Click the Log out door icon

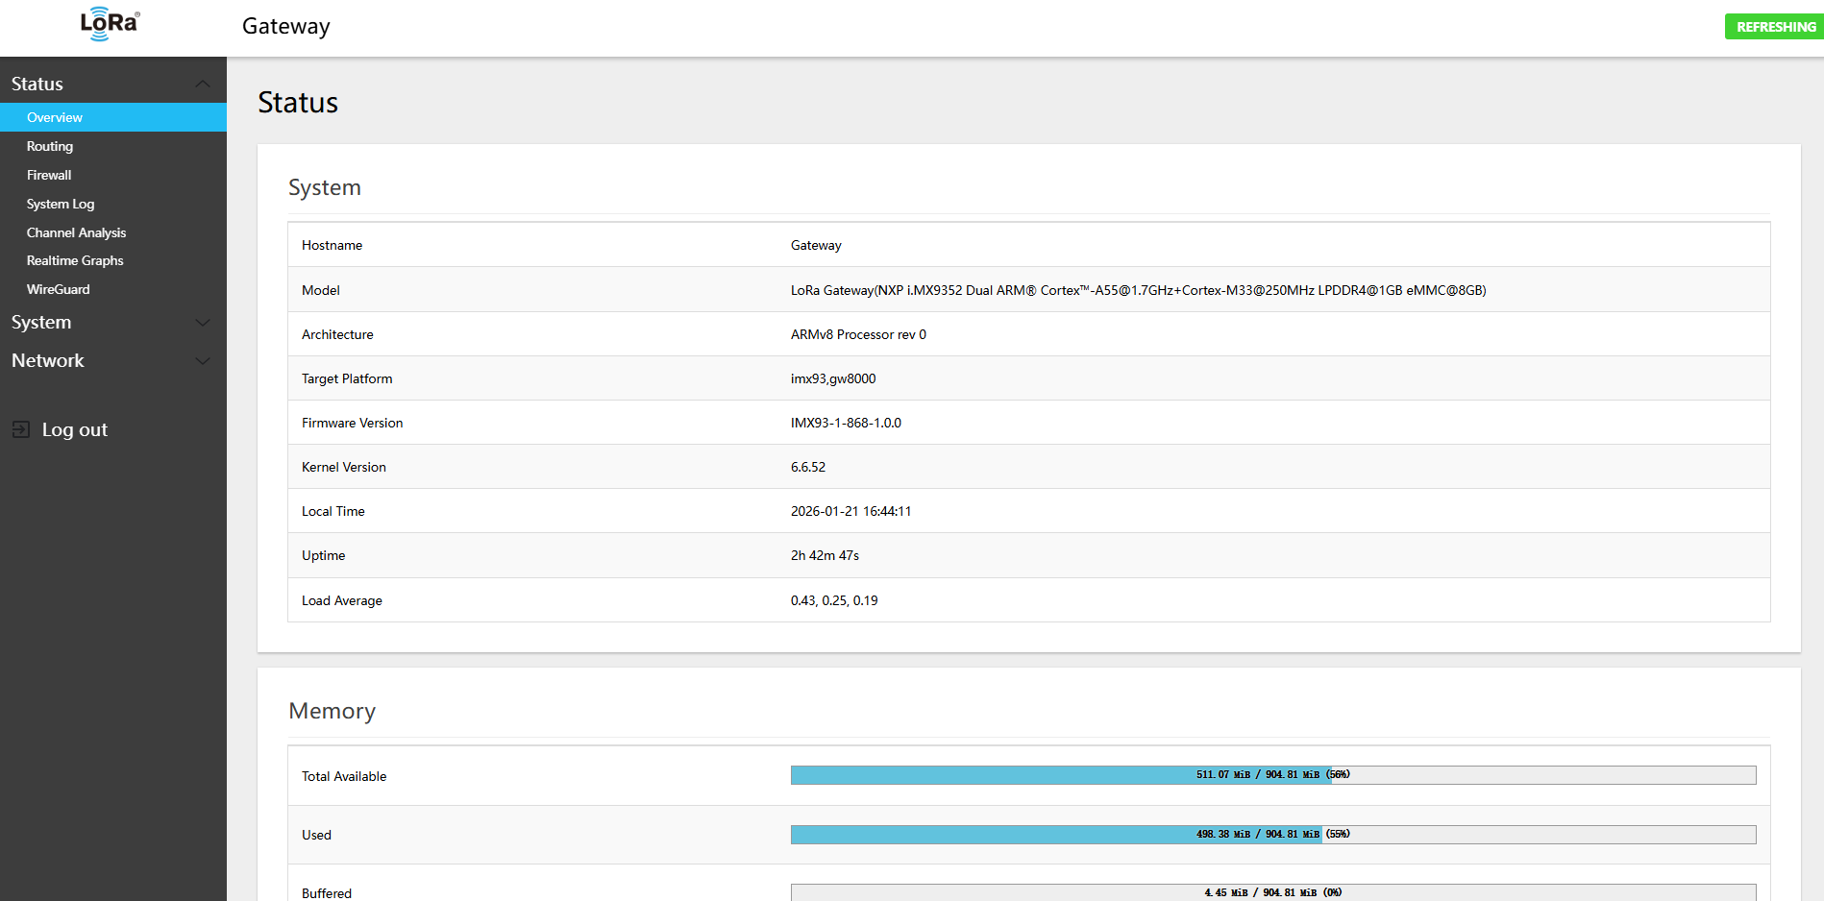[21, 429]
